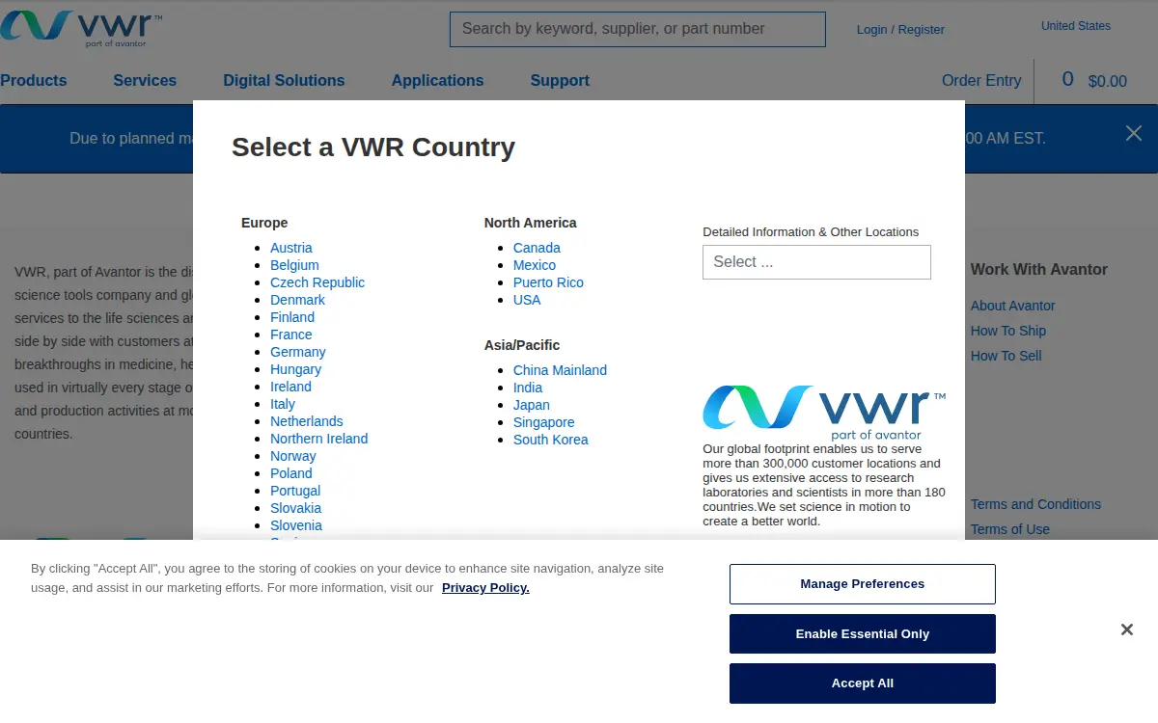Open How To Sell link

(1006, 356)
